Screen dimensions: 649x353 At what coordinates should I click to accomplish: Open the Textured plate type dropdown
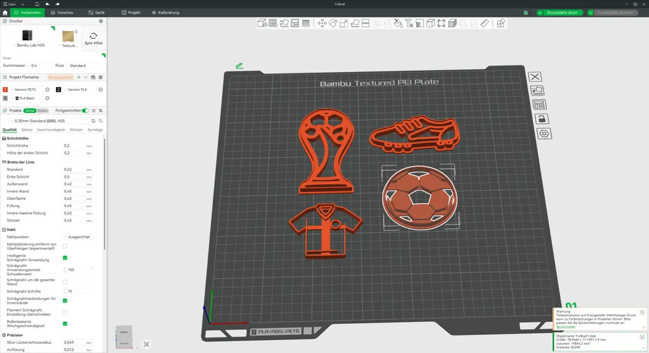(x=68, y=45)
